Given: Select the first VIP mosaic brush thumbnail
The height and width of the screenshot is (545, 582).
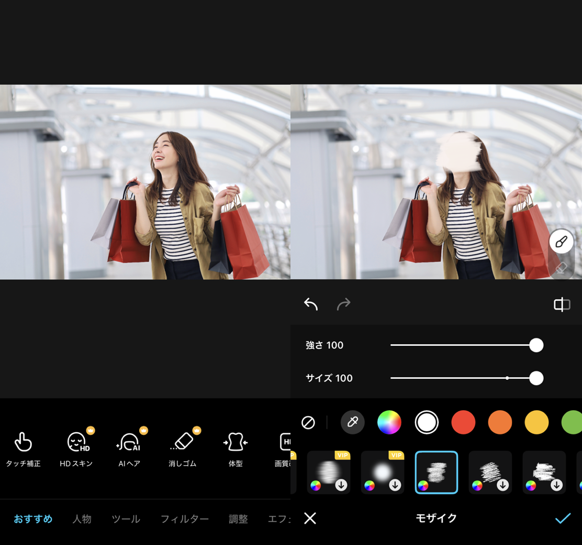Looking at the screenshot, I should point(329,472).
